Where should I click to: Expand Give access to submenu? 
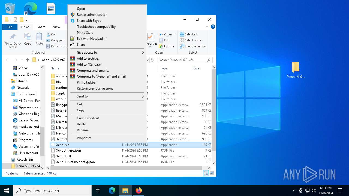[107, 53]
